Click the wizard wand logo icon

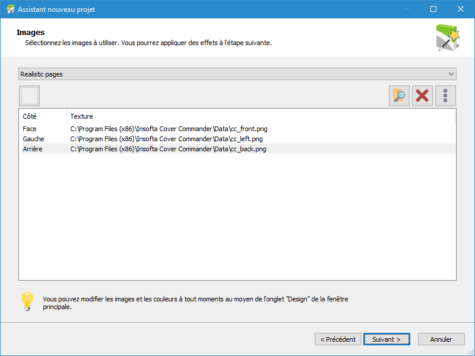448,37
